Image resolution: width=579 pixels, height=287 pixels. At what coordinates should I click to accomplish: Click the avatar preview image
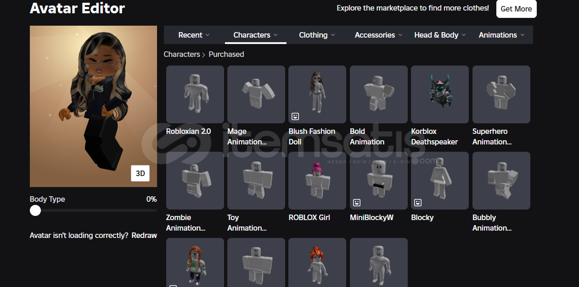[93, 106]
